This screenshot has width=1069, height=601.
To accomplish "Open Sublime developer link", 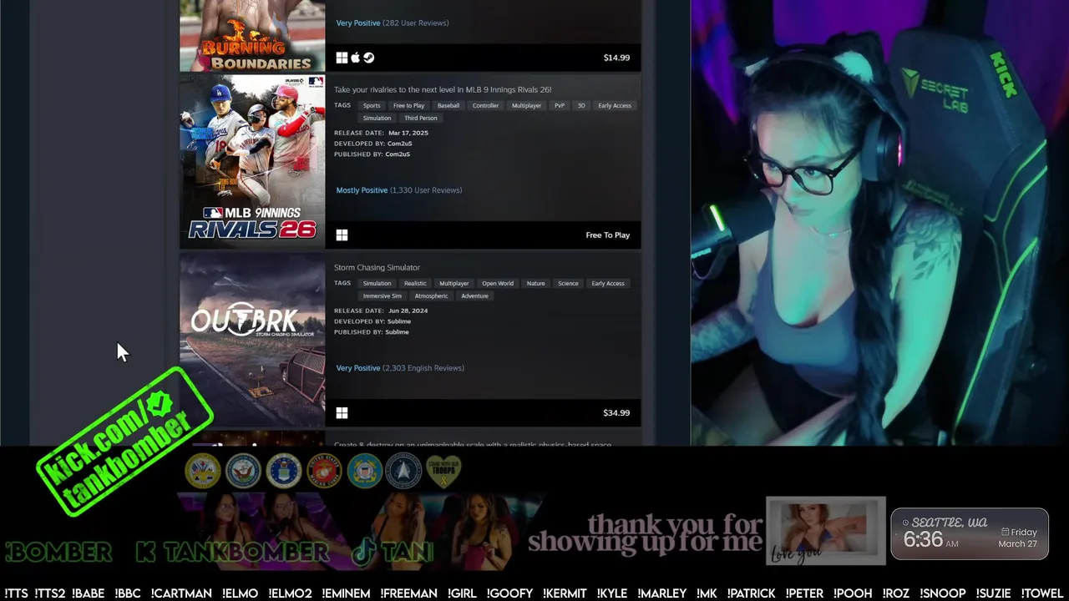I will coord(399,321).
